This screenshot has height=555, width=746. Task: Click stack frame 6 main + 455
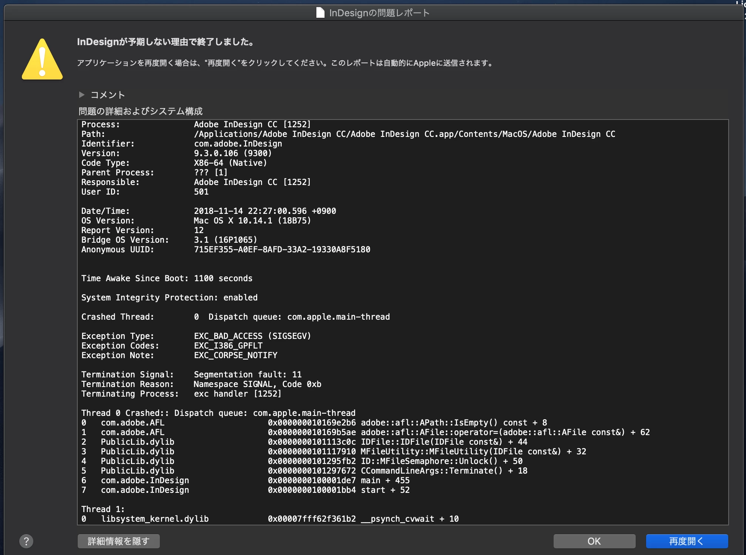385,481
